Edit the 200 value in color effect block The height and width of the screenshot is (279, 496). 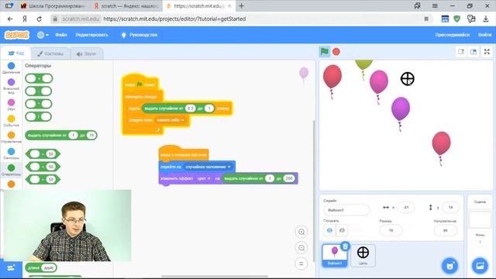tap(289, 178)
